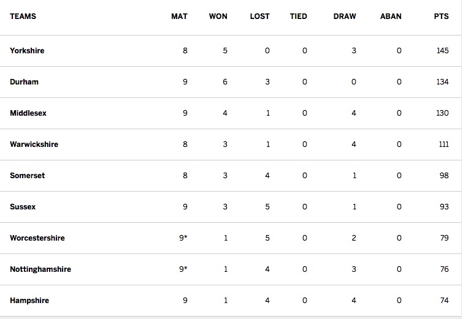Click Worcestershire's 9* matches value
463x319 pixels.
click(183, 238)
